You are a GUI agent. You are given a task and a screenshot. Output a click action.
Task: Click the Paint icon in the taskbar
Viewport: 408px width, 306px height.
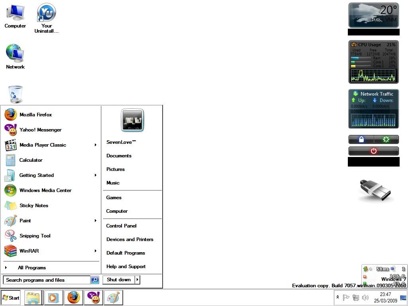[x=114, y=298]
